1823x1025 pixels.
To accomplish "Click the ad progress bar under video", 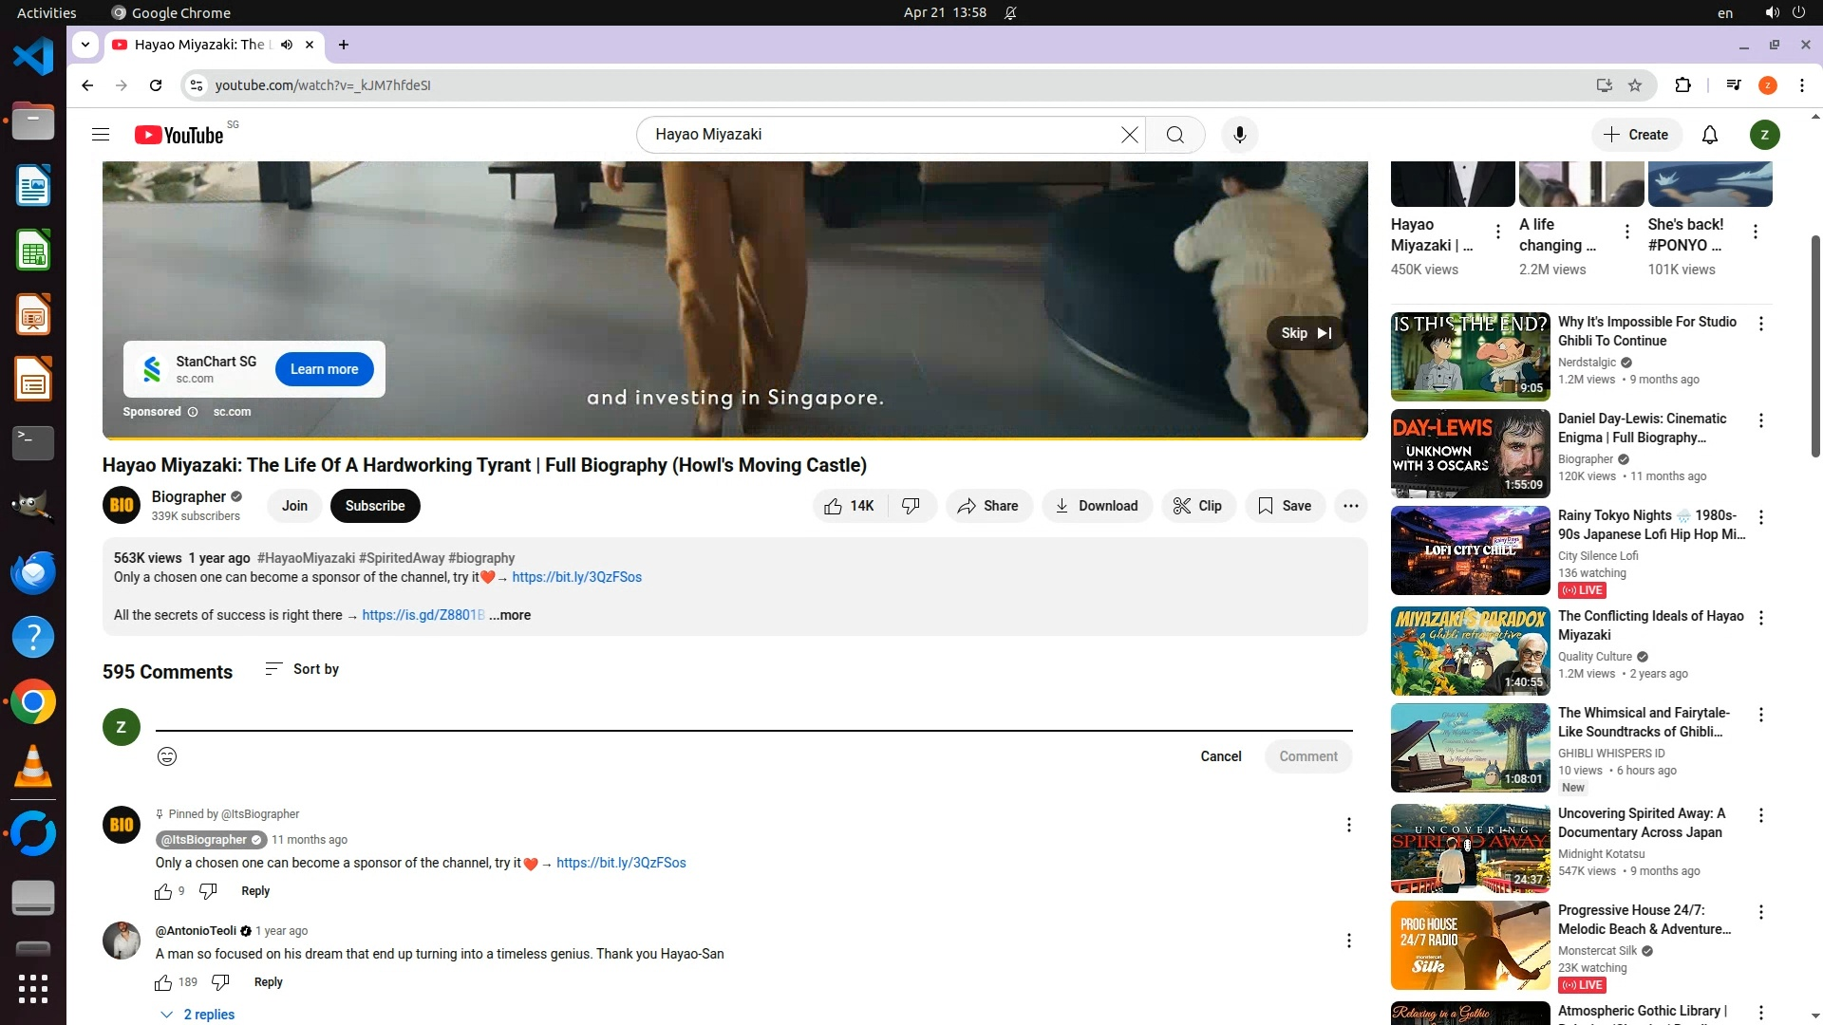I will (x=735, y=438).
